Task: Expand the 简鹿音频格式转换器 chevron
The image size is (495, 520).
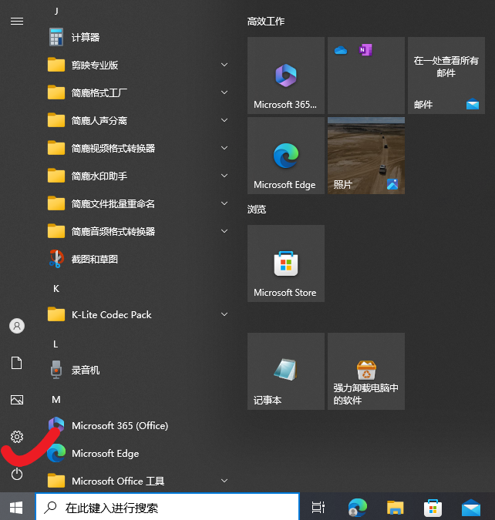Action: coord(224,231)
